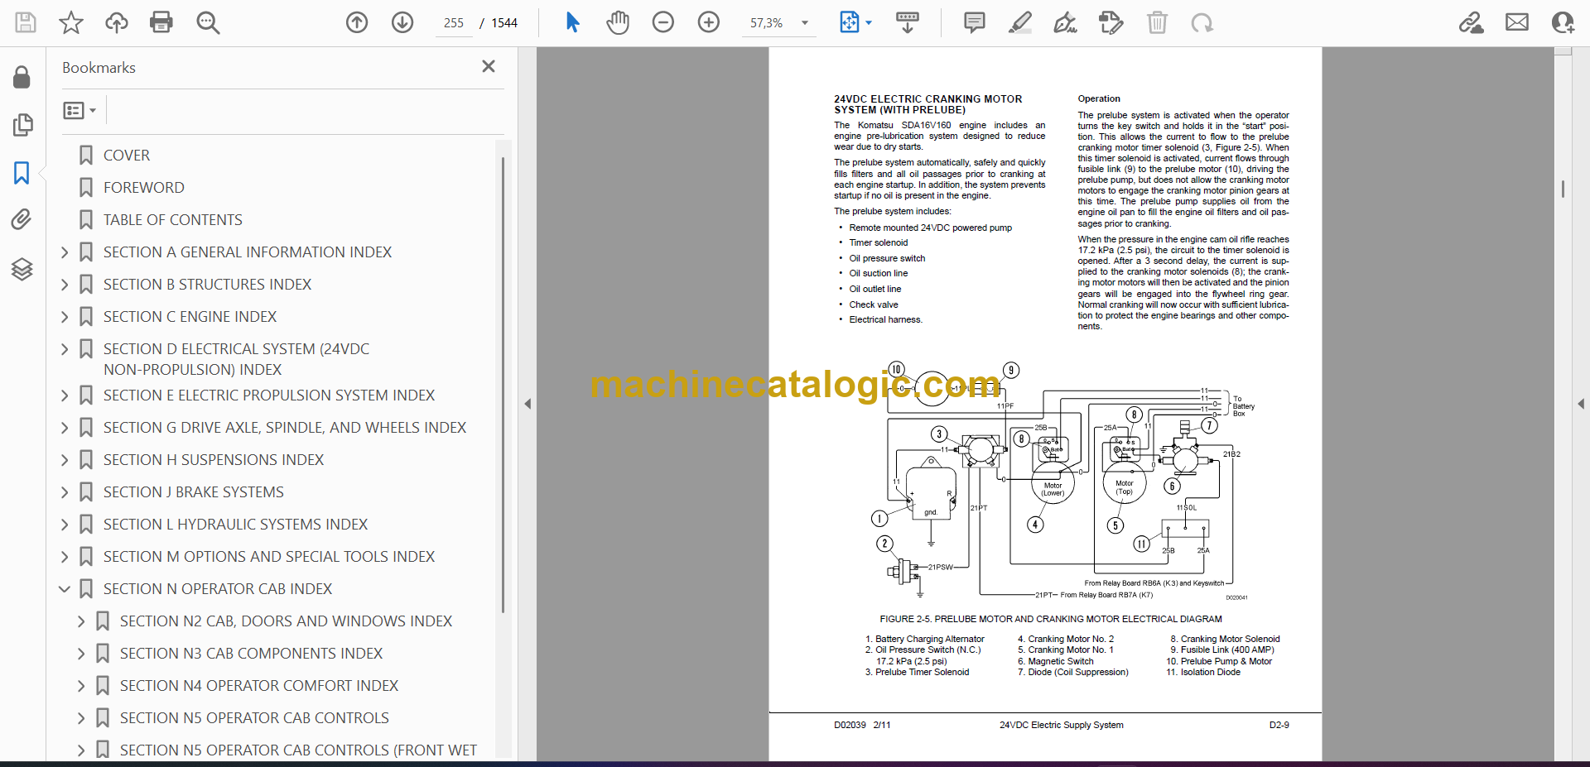Expand SECTION B STRUCTURES INDEX

pyautogui.click(x=65, y=285)
